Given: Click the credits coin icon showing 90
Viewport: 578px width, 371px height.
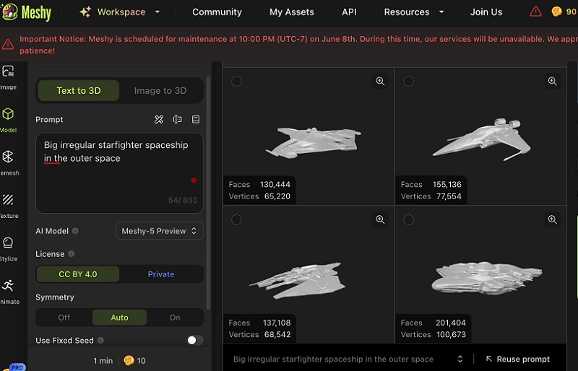Looking at the screenshot, I should 556,12.
